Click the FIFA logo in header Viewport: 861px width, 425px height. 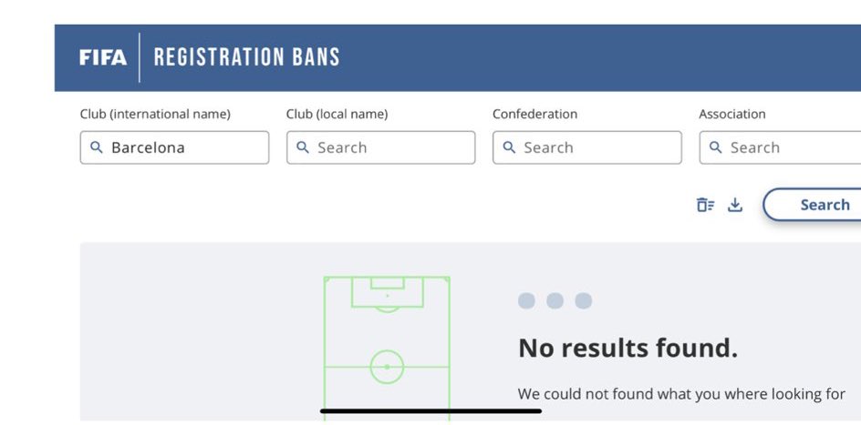103,57
